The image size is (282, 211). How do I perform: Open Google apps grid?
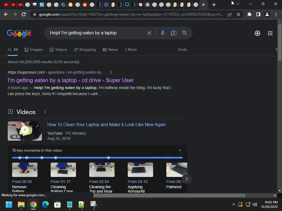(270, 33)
